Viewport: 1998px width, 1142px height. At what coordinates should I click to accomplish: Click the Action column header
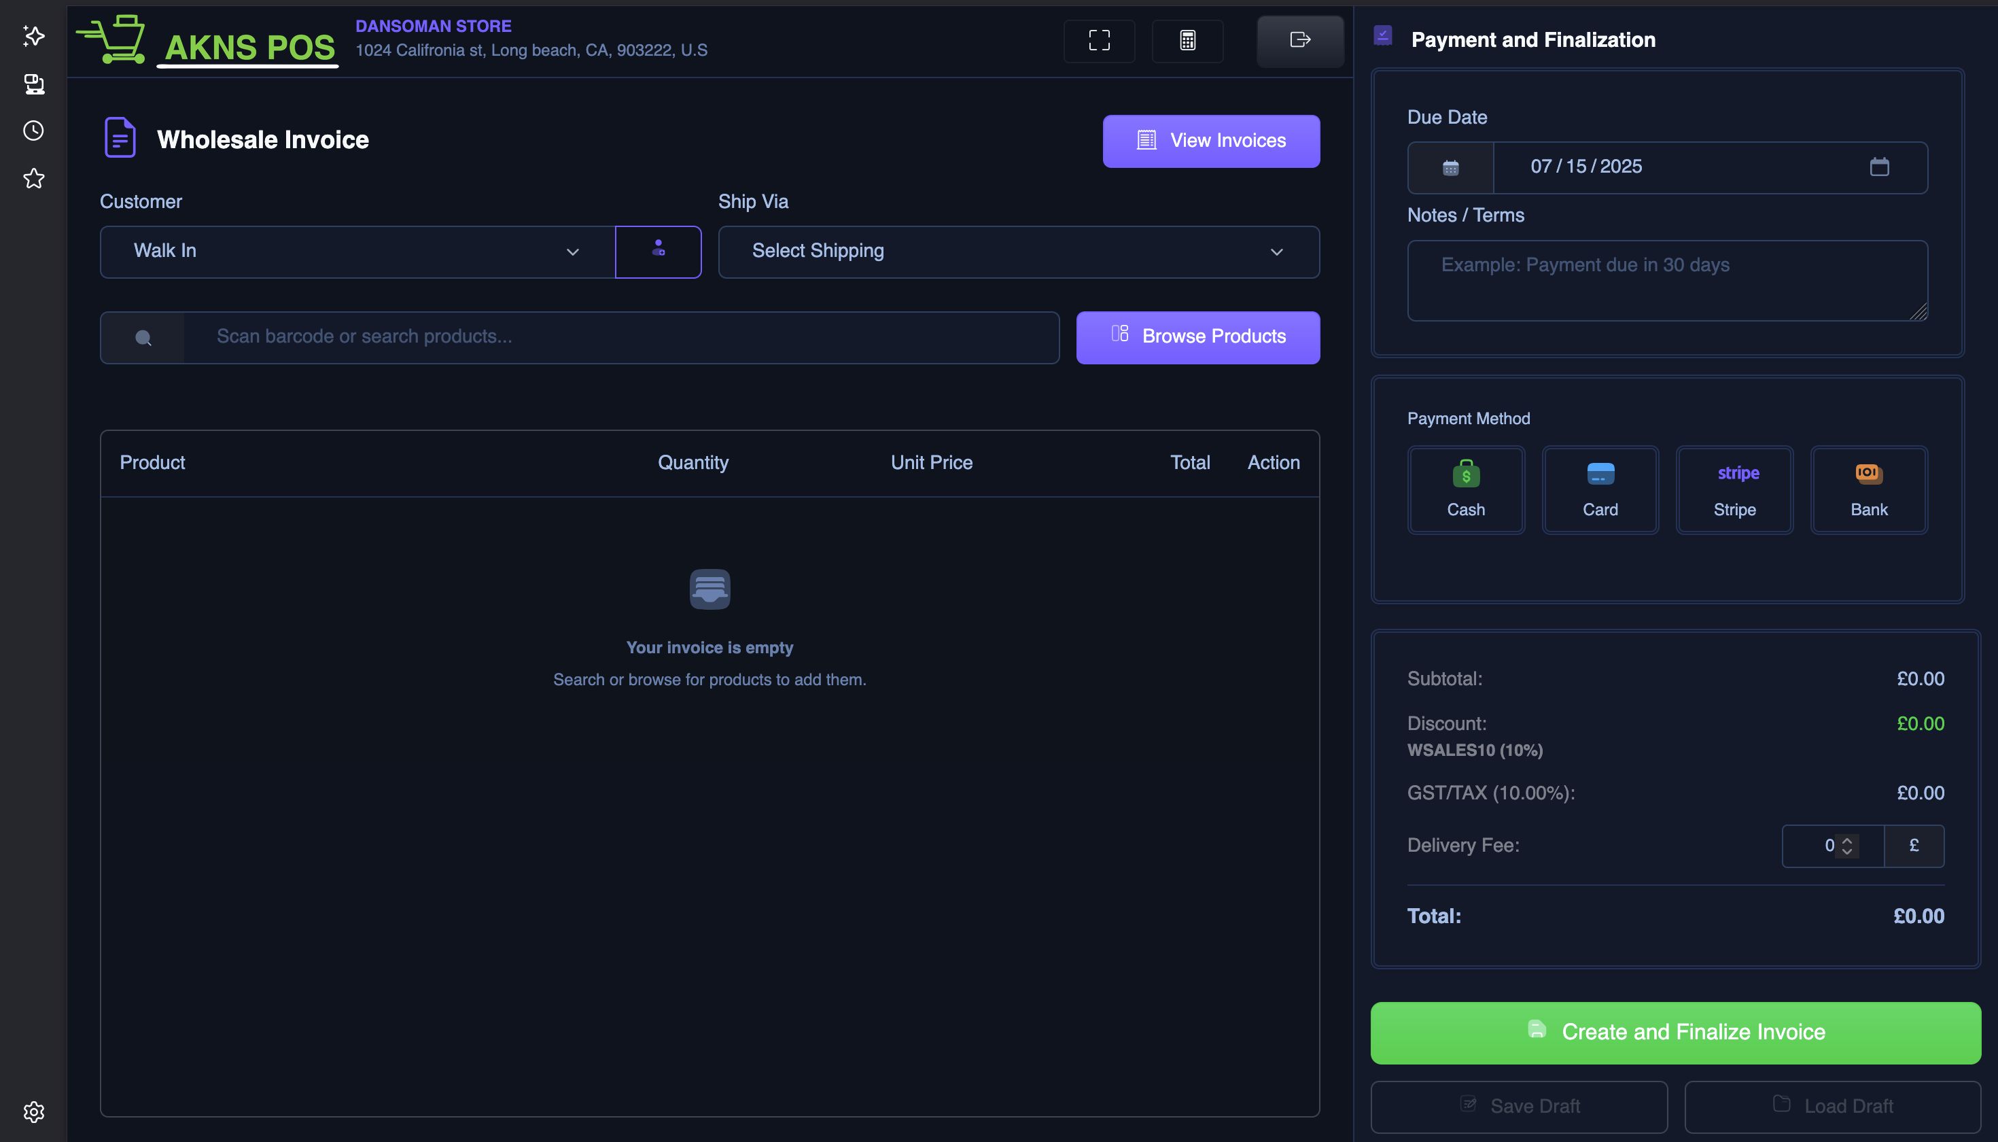(x=1273, y=463)
